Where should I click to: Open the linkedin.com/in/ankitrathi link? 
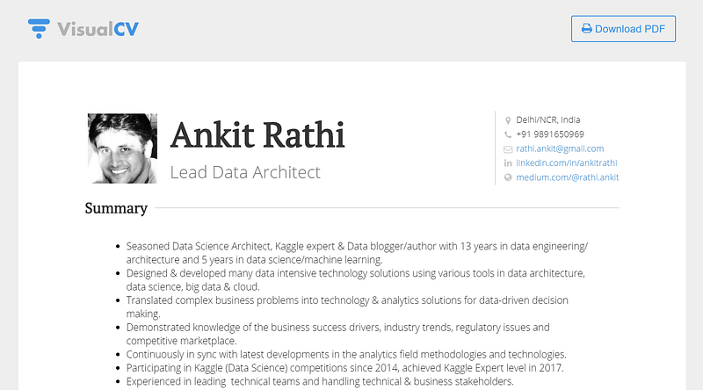click(566, 162)
